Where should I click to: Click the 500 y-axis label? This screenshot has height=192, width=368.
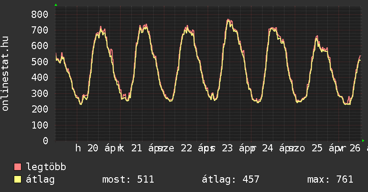tap(39, 62)
